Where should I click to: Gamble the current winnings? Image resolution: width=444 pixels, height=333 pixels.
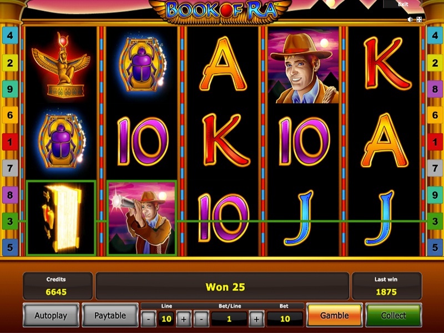point(335,315)
